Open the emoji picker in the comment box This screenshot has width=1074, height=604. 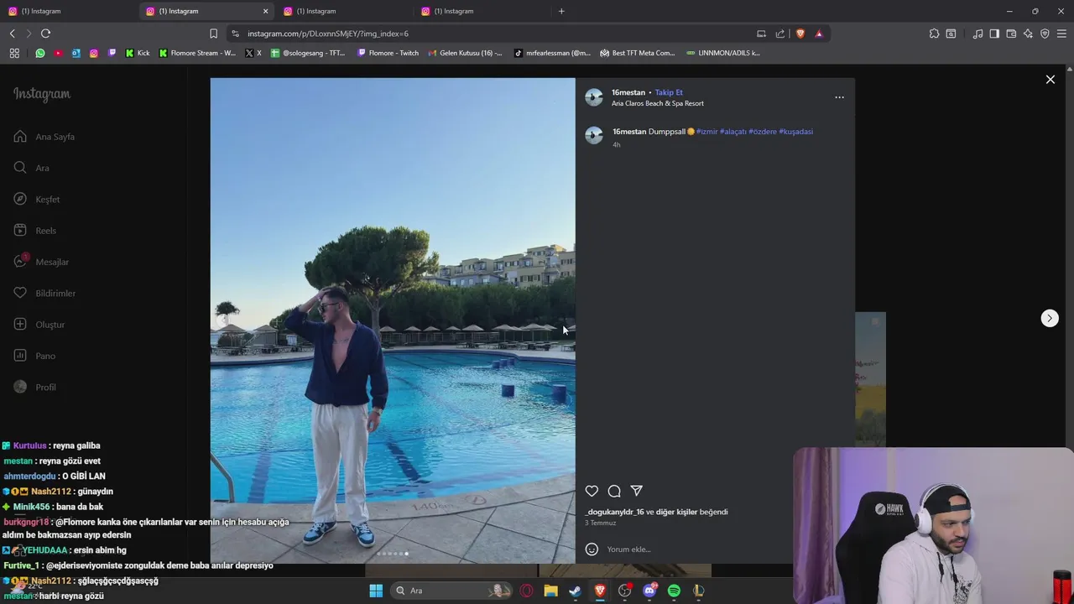coord(592,549)
